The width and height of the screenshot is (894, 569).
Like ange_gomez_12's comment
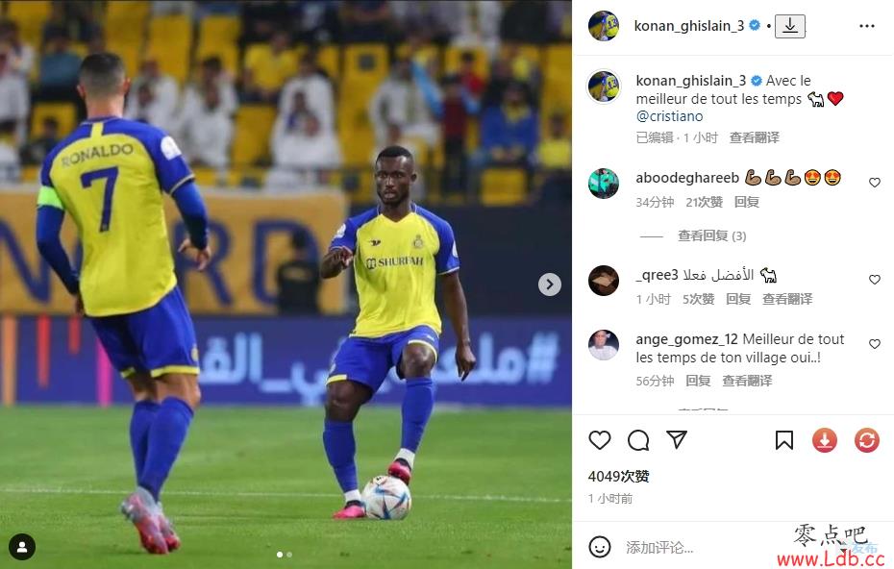coord(874,344)
